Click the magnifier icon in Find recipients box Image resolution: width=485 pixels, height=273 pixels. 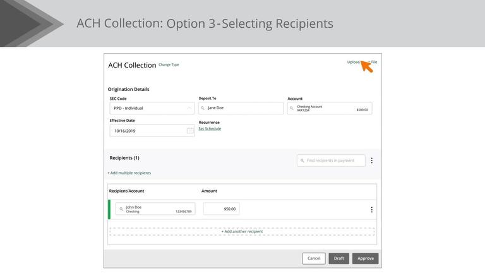click(x=302, y=161)
